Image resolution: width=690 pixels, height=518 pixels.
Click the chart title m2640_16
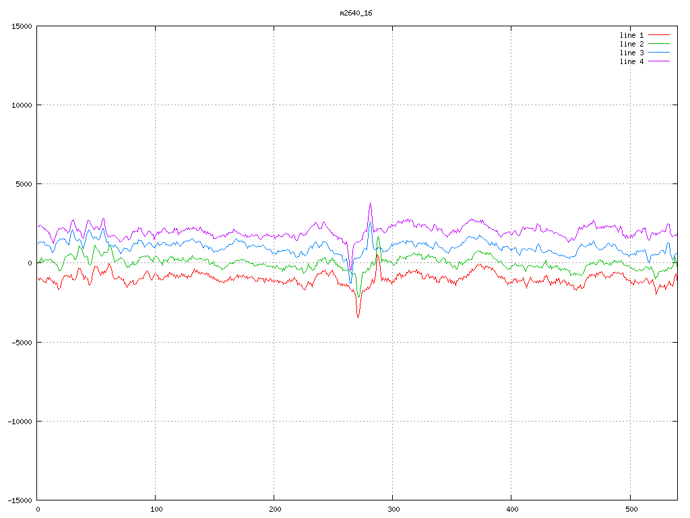[x=356, y=13]
